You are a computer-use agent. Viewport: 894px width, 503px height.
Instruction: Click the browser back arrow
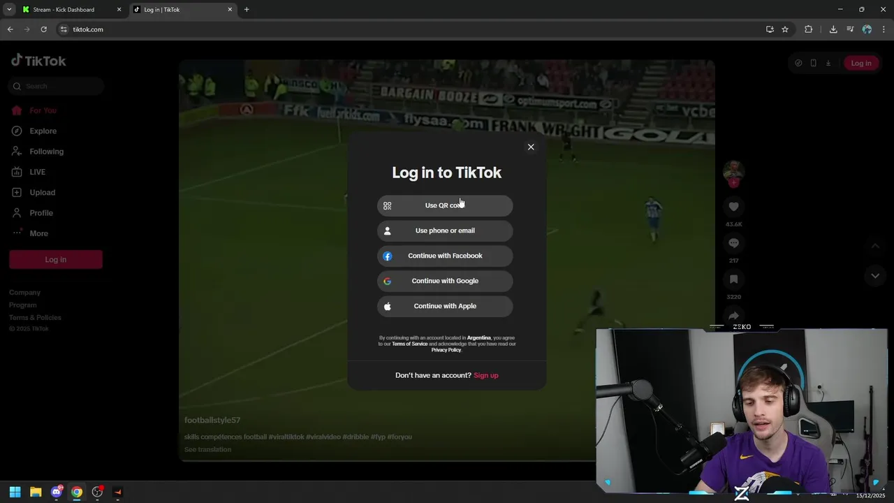point(10,29)
